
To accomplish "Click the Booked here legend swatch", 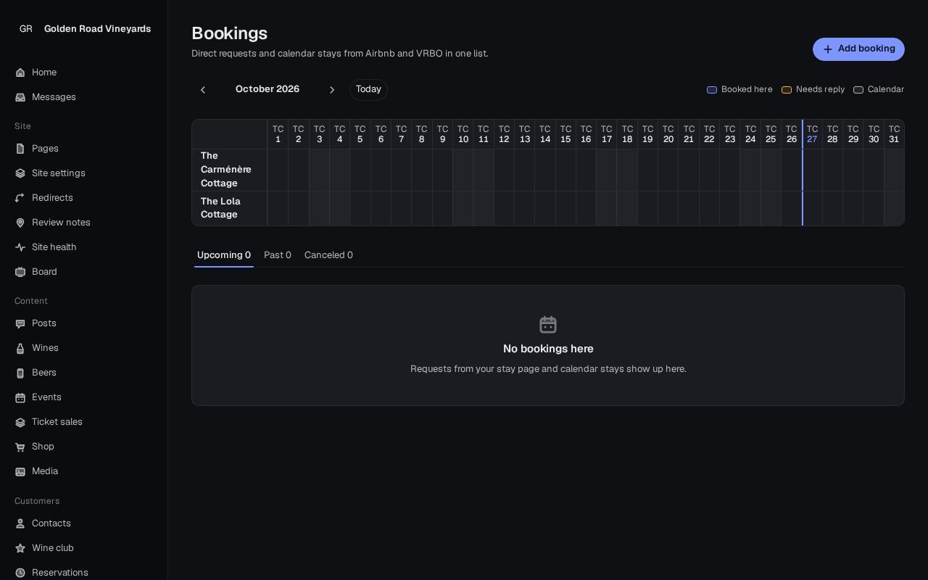I will click(712, 90).
